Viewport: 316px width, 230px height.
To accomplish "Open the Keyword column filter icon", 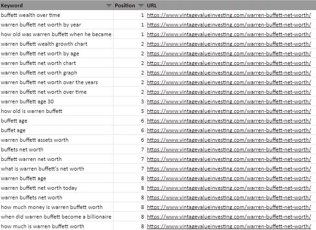I will point(109,5).
